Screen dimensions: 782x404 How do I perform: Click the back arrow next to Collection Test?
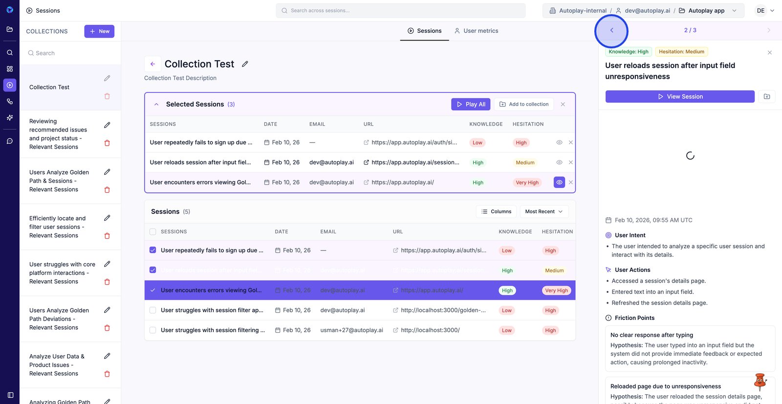pos(152,64)
